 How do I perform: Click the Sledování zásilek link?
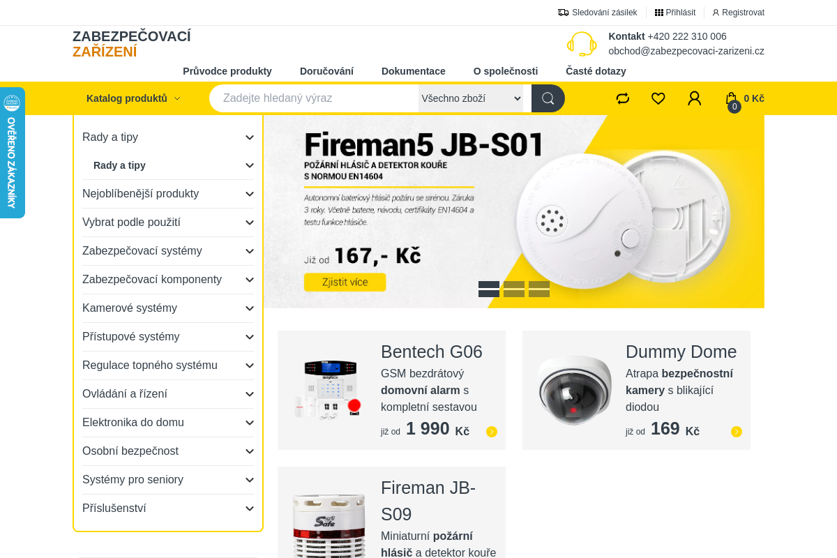pos(598,13)
